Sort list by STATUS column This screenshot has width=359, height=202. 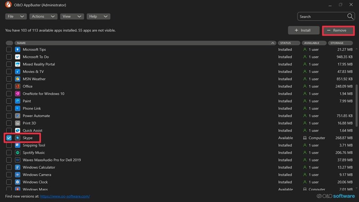coord(289,43)
